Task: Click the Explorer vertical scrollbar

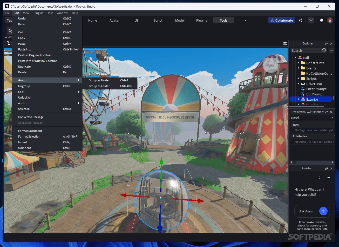Action: tap(334, 98)
